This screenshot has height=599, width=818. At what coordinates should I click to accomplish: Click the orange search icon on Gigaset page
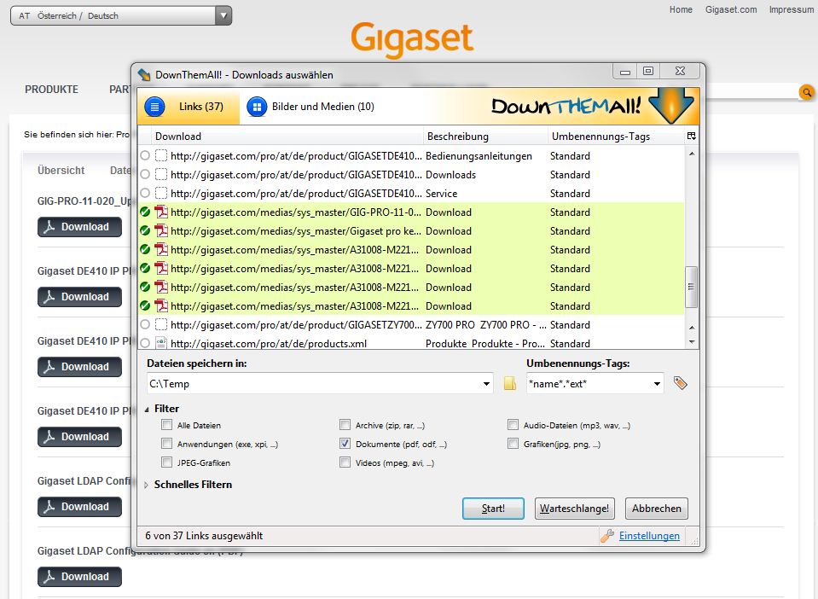click(x=807, y=93)
